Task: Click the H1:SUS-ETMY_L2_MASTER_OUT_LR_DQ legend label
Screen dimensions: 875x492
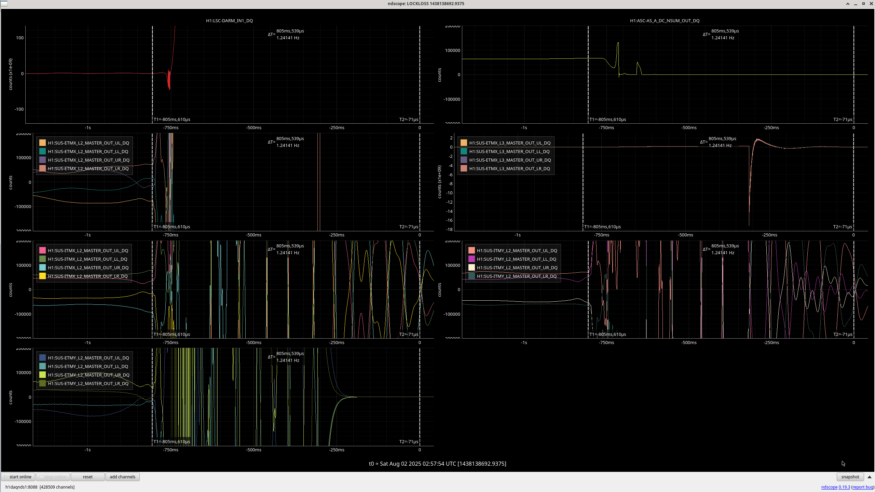Action: pos(88,383)
